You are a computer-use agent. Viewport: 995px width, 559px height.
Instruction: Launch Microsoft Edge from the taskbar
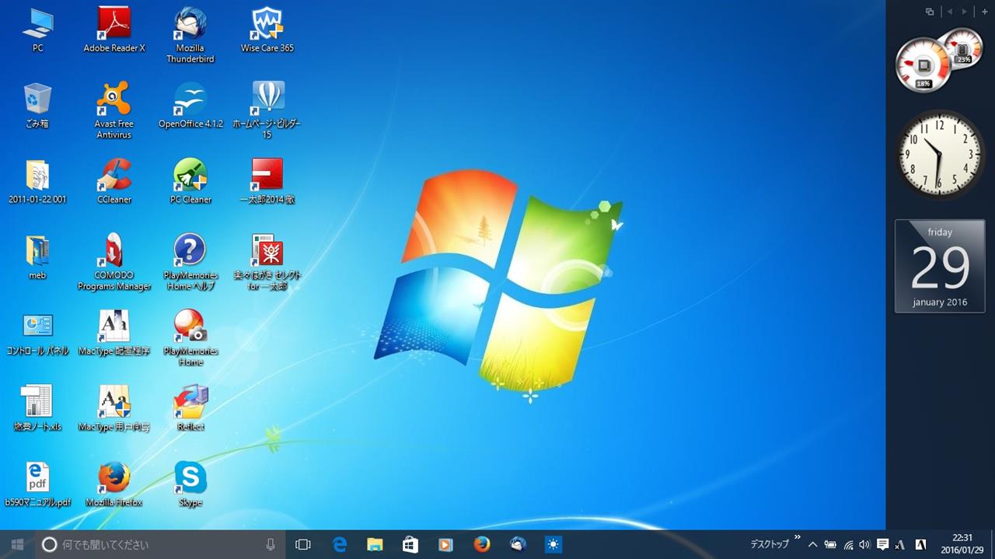[340, 545]
